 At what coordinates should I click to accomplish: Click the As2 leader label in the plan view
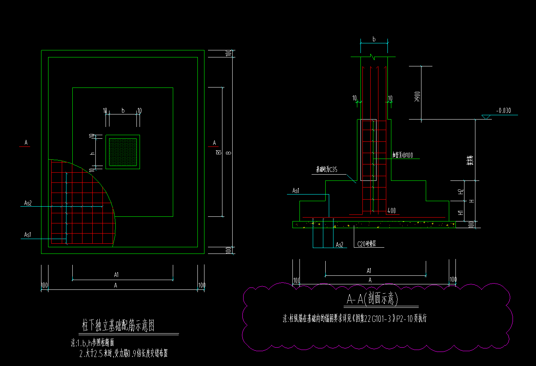click(x=28, y=203)
